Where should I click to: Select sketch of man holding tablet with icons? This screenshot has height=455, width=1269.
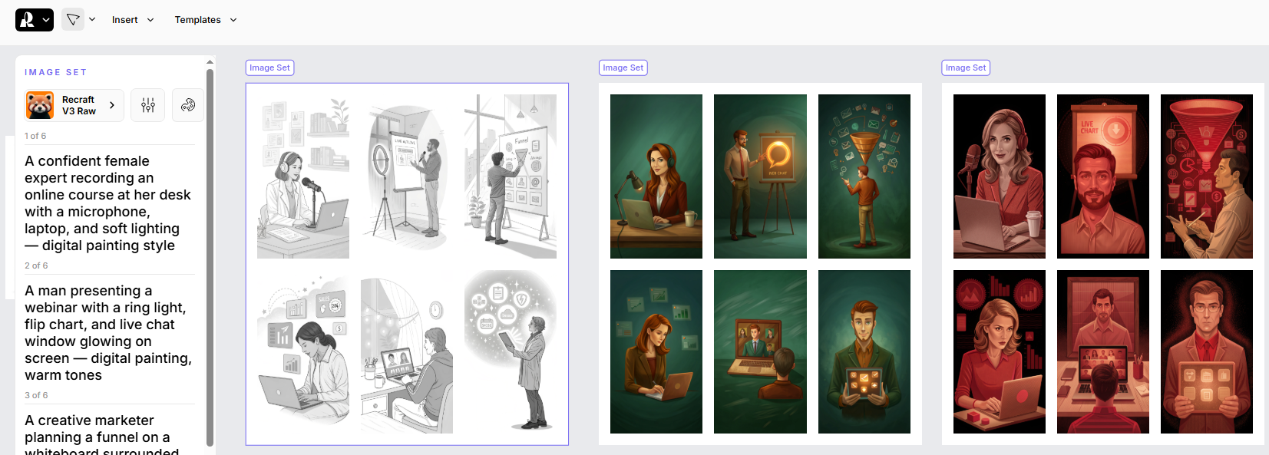click(511, 351)
